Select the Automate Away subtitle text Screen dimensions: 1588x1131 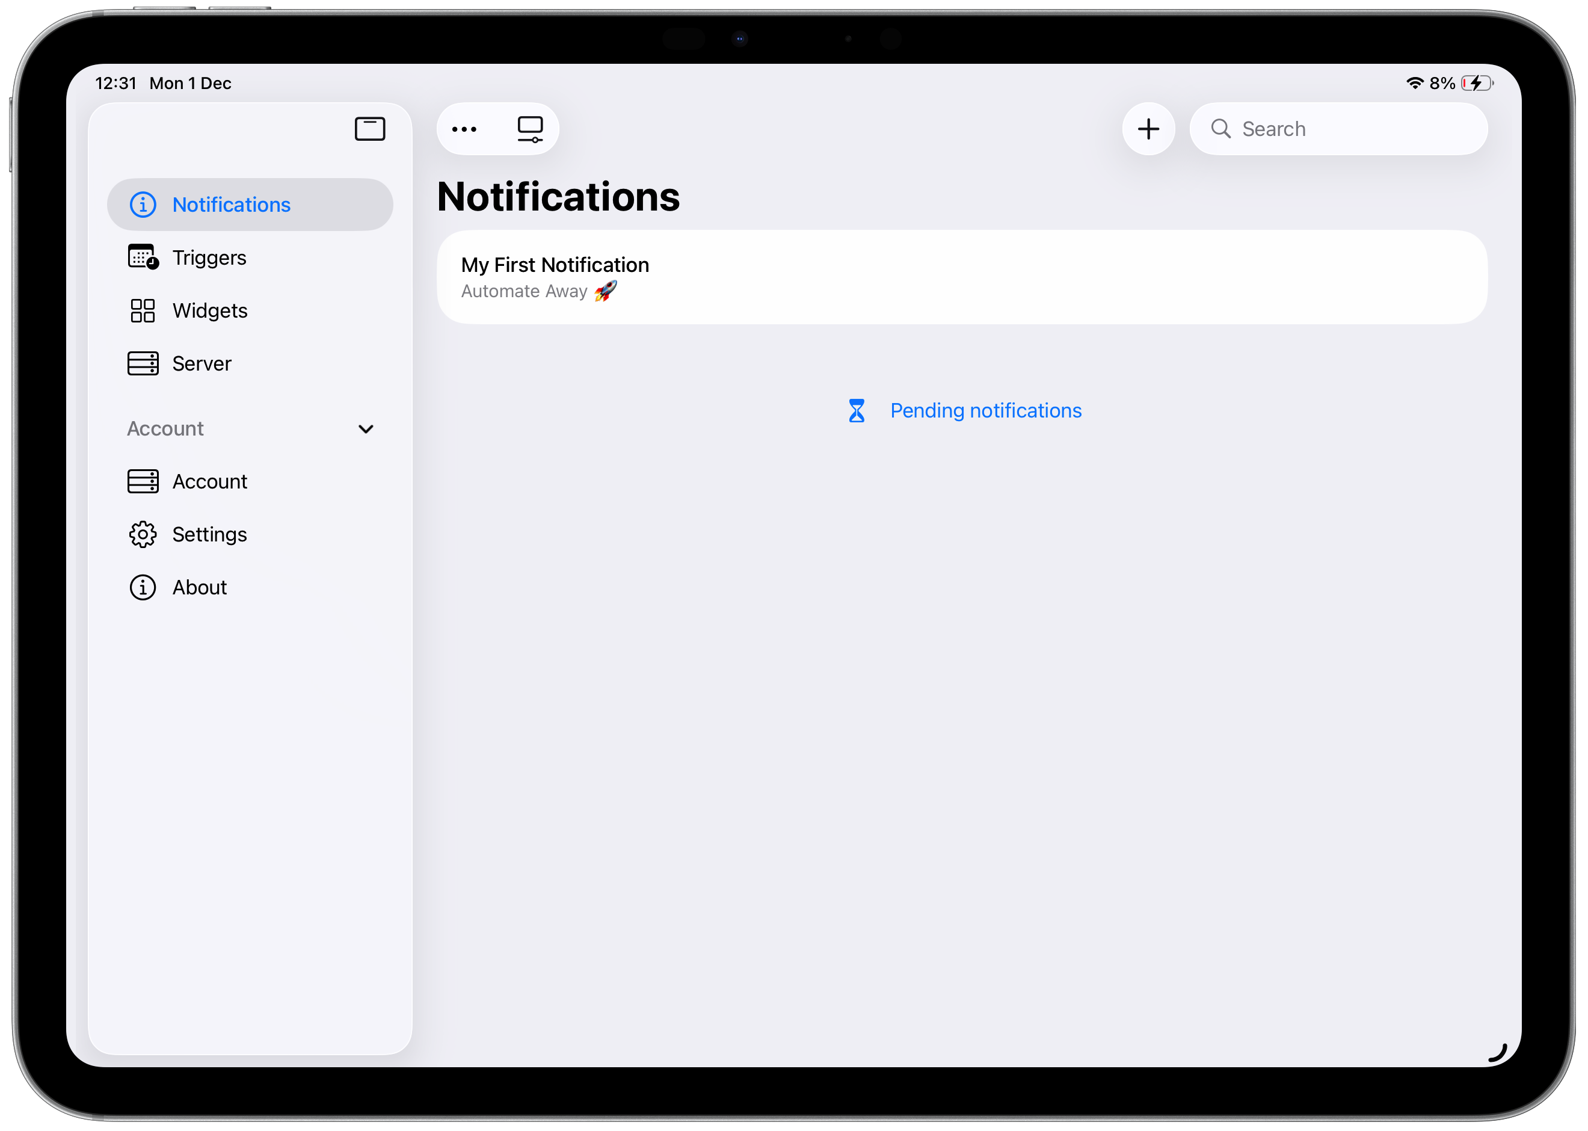[x=525, y=291]
